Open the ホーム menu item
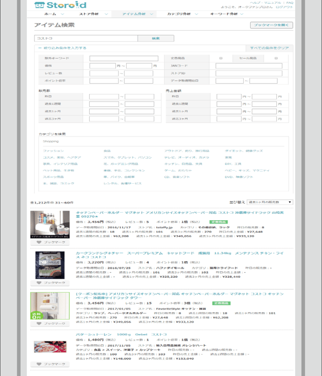 pyautogui.click(x=50, y=14)
